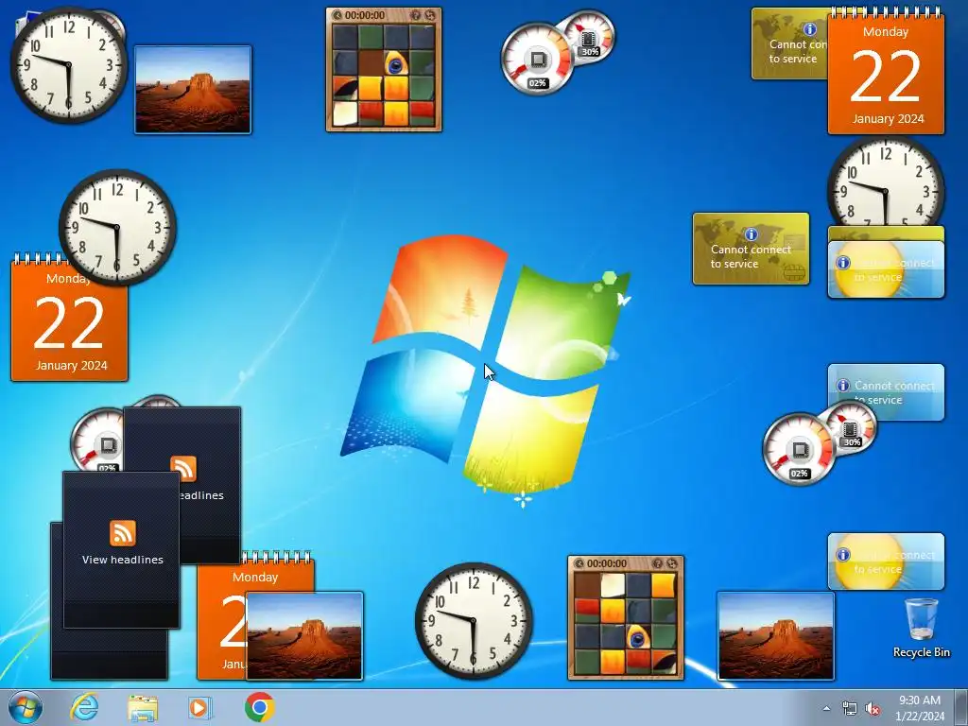Screen dimensions: 968x726
Task: Open the taskbar clock showing 9:30 AM
Action: pyautogui.click(x=920, y=707)
